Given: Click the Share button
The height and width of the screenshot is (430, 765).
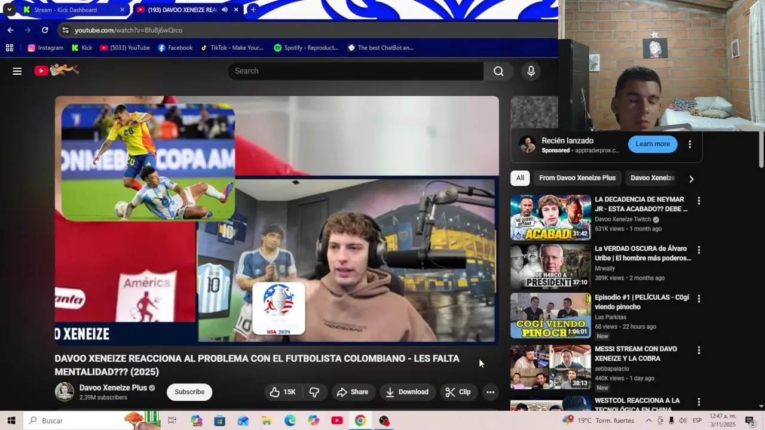Looking at the screenshot, I should click(x=352, y=392).
